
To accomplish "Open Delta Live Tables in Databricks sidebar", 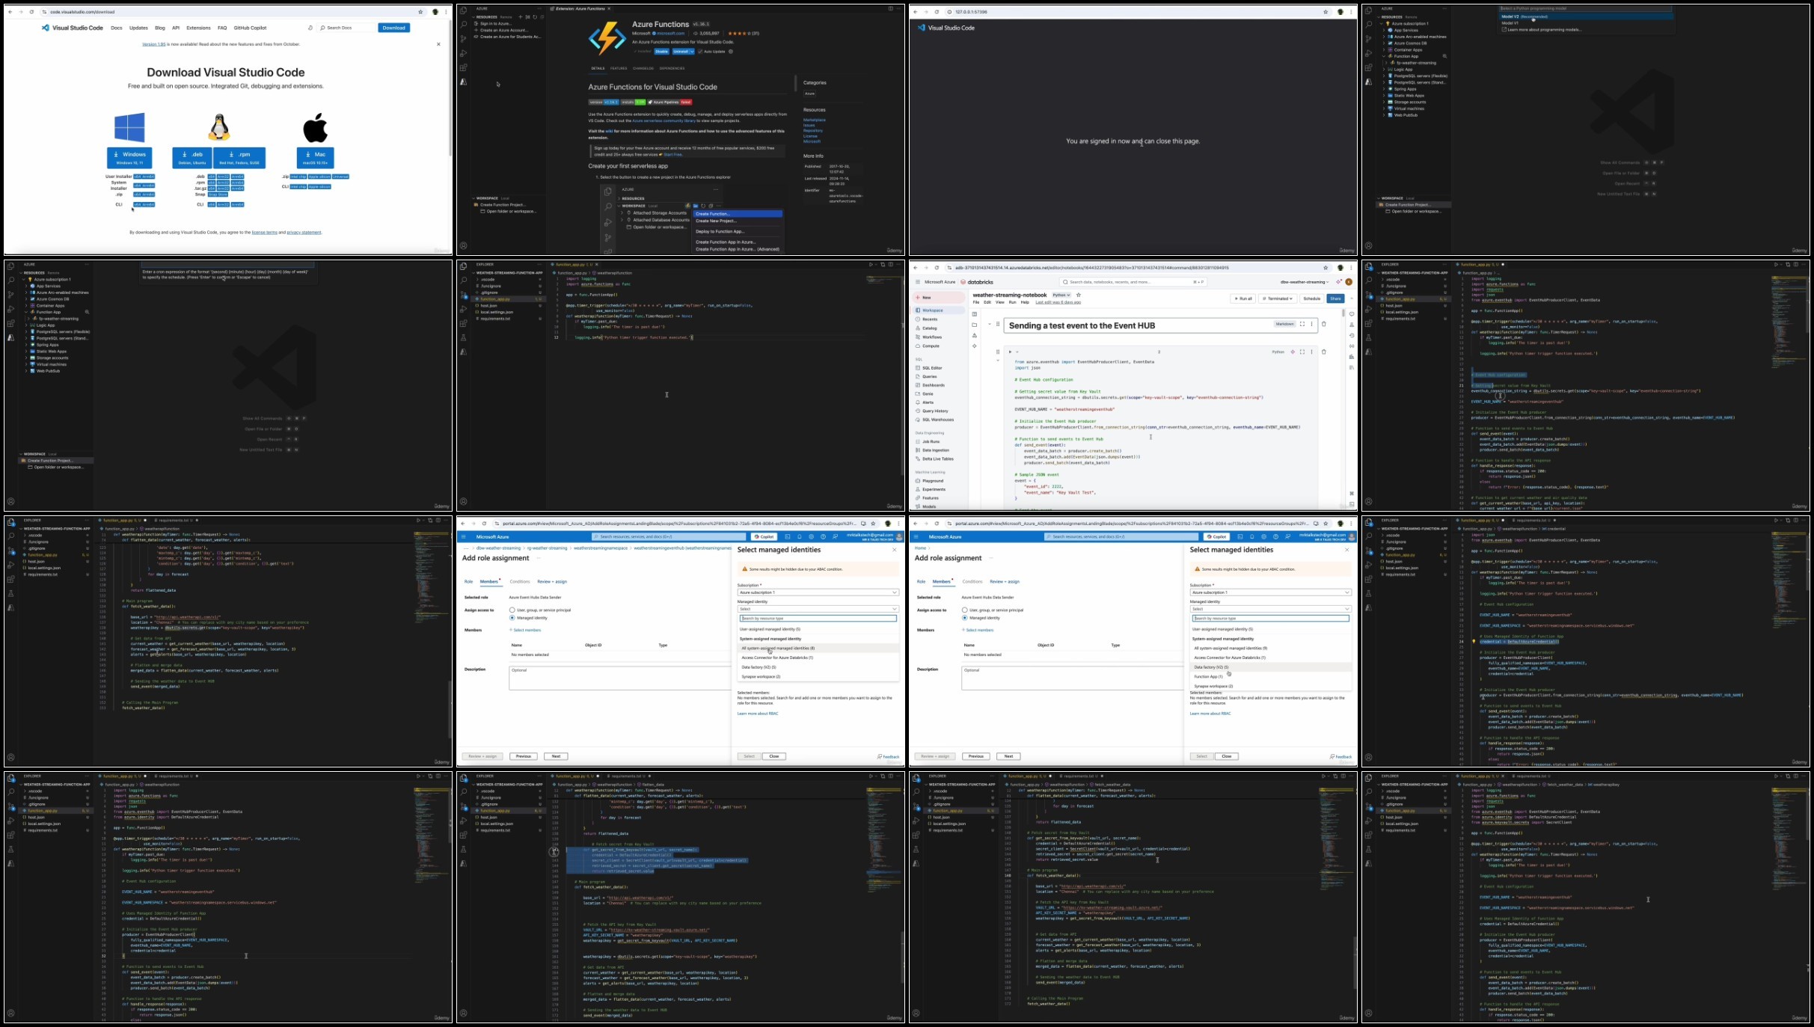I will pos(937,459).
